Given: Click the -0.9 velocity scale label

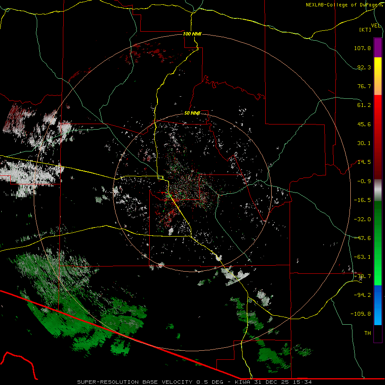Looking at the screenshot, I should [x=364, y=181].
